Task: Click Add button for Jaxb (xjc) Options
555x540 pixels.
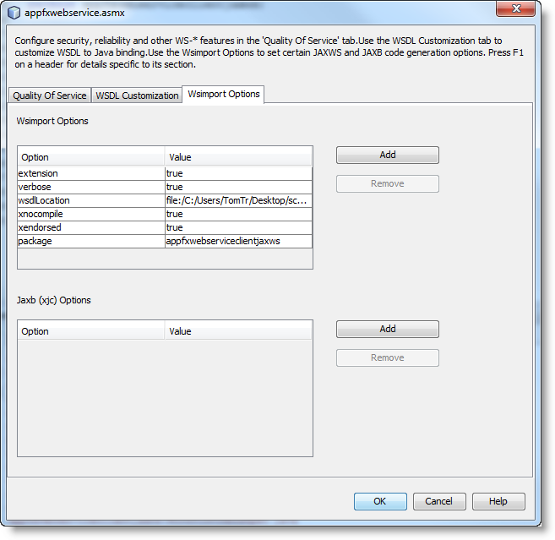Action: pos(387,329)
